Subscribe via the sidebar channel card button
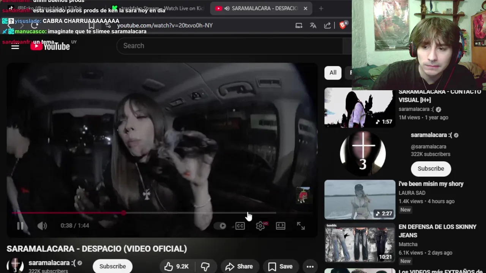Screen dimensions: 486x273 tap(431, 169)
